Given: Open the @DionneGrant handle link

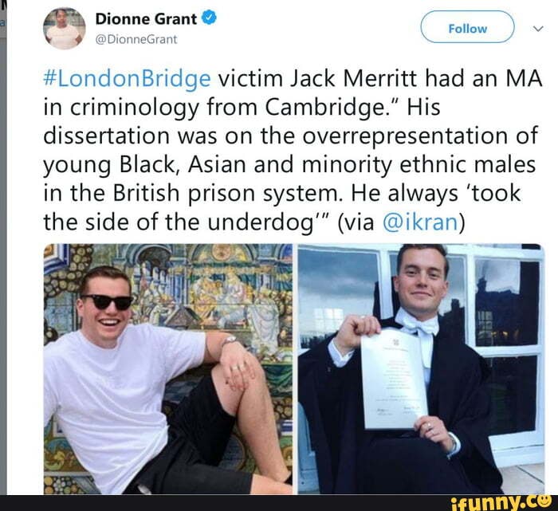Looking at the screenshot, I should [x=136, y=39].
